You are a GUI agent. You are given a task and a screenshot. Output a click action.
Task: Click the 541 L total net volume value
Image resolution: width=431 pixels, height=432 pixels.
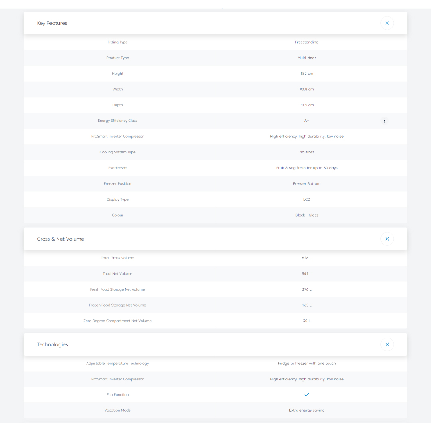click(307, 274)
